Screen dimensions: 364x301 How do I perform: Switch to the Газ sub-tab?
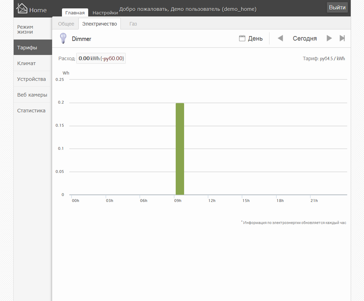[x=133, y=24]
